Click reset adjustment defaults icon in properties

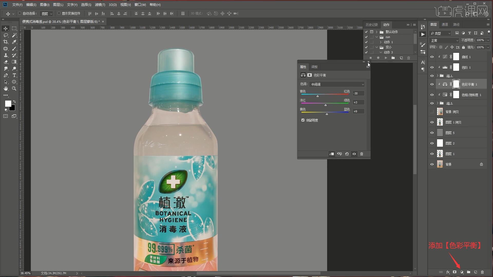347,154
